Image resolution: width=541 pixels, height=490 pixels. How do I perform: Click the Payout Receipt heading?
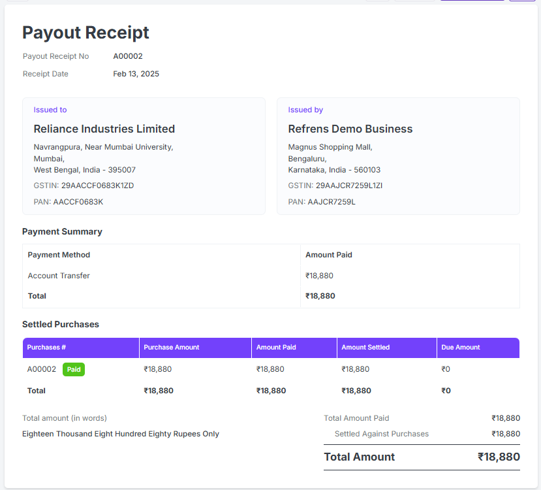point(85,33)
